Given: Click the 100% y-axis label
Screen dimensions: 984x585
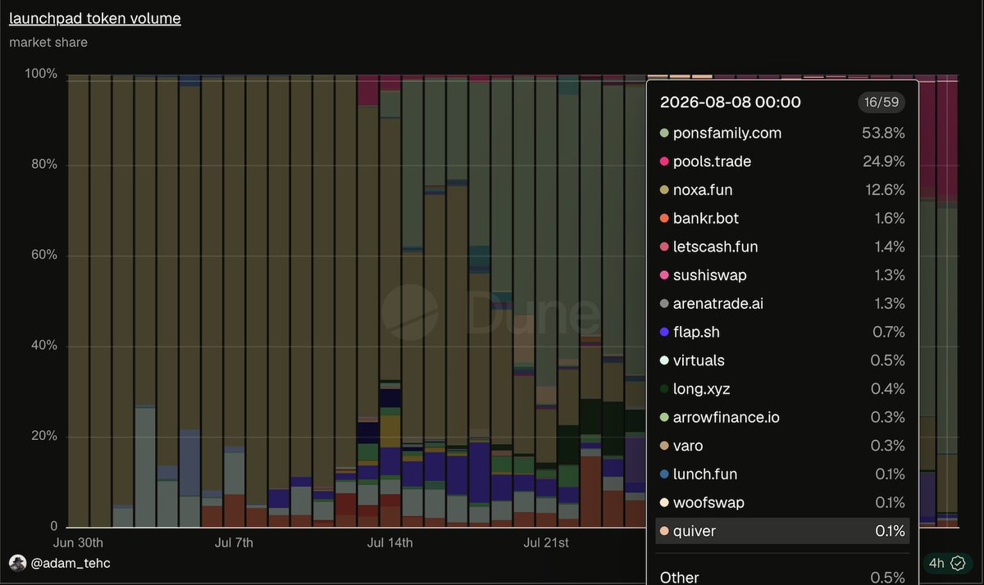Looking at the screenshot, I should coord(41,74).
